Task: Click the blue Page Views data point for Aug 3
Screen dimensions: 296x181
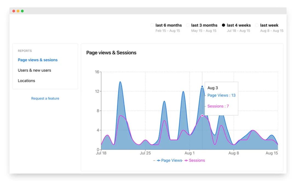Action: [202, 87]
